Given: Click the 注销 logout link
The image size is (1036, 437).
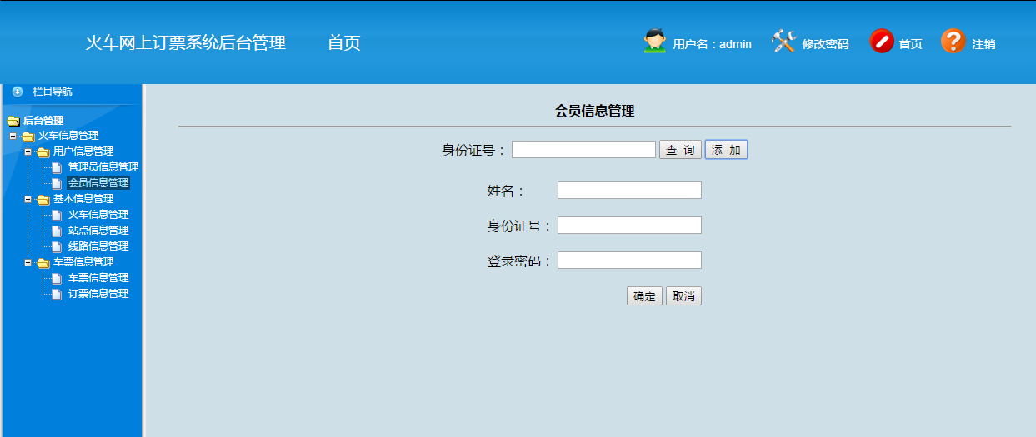Looking at the screenshot, I should [983, 44].
